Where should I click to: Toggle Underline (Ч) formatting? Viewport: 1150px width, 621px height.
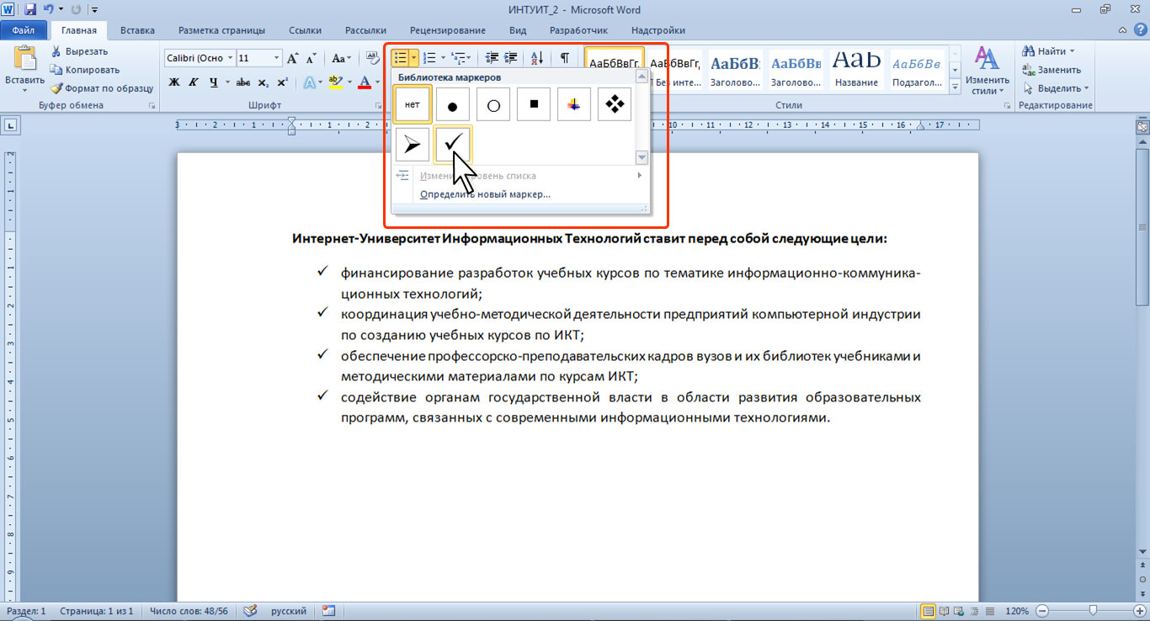[214, 82]
